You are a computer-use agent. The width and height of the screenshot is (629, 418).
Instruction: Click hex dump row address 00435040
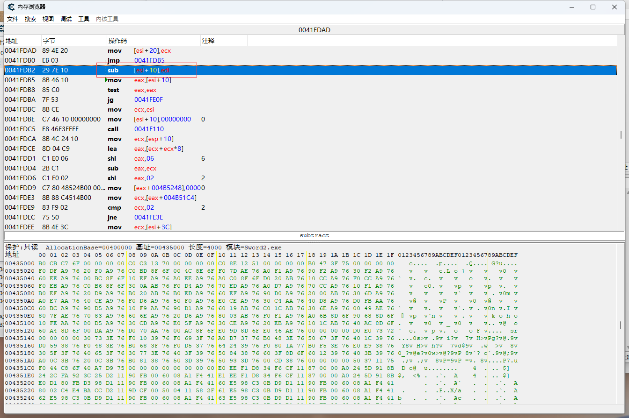[21, 278]
